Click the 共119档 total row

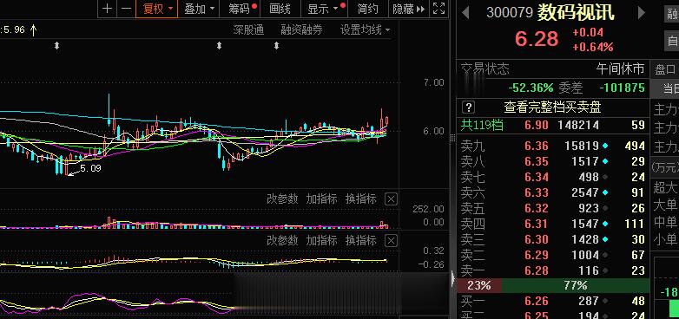pos(553,126)
